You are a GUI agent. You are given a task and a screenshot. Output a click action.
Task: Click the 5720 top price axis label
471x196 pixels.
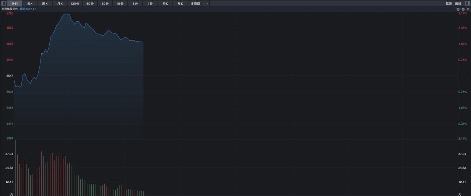[x=10, y=13]
